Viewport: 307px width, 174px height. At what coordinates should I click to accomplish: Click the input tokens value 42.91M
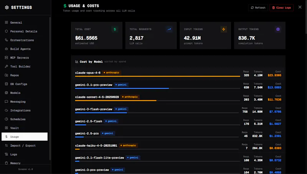[x=192, y=38]
